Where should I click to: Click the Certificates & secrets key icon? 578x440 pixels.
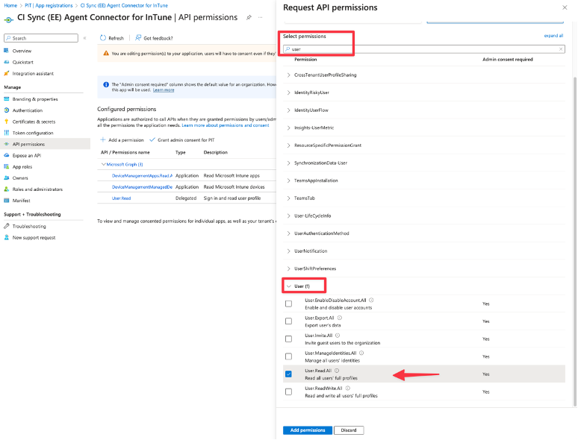6,122
